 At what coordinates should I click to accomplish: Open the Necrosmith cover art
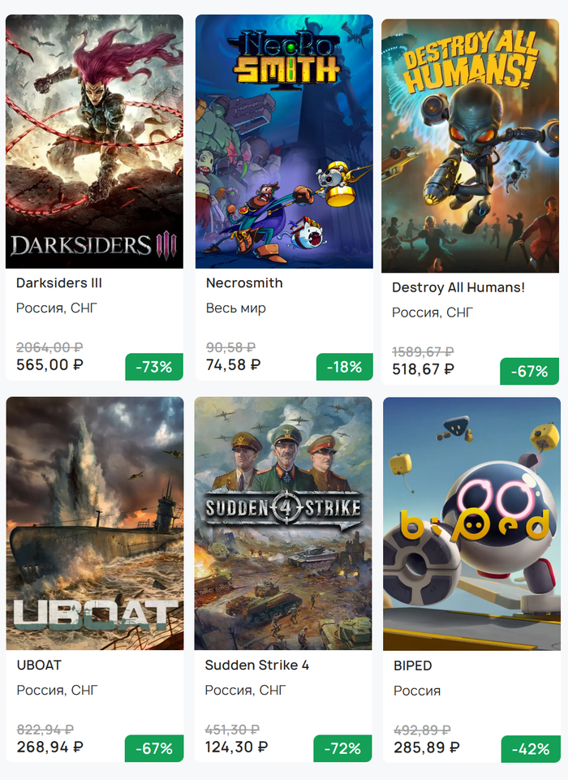(284, 141)
